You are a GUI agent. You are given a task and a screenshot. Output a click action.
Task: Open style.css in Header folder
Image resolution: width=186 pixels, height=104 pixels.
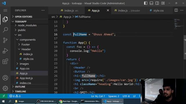(29, 59)
